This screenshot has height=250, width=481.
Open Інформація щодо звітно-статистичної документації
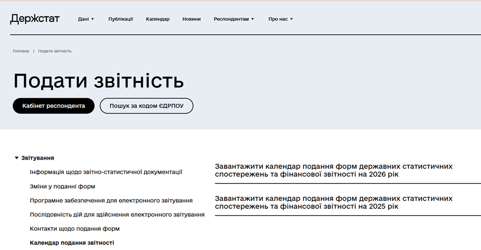tap(106, 172)
